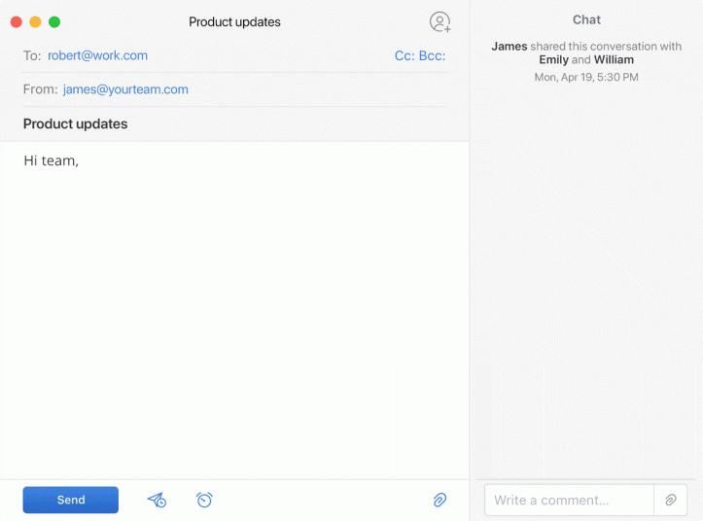This screenshot has width=703, height=521.
Task: Show the Bcc: field
Action: tap(432, 55)
